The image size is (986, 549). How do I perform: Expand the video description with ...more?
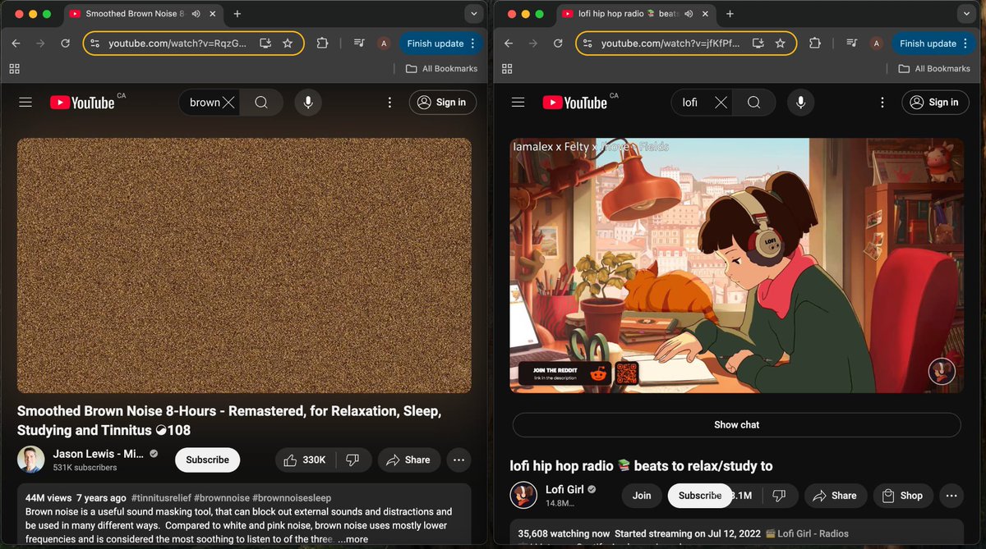[352, 539]
